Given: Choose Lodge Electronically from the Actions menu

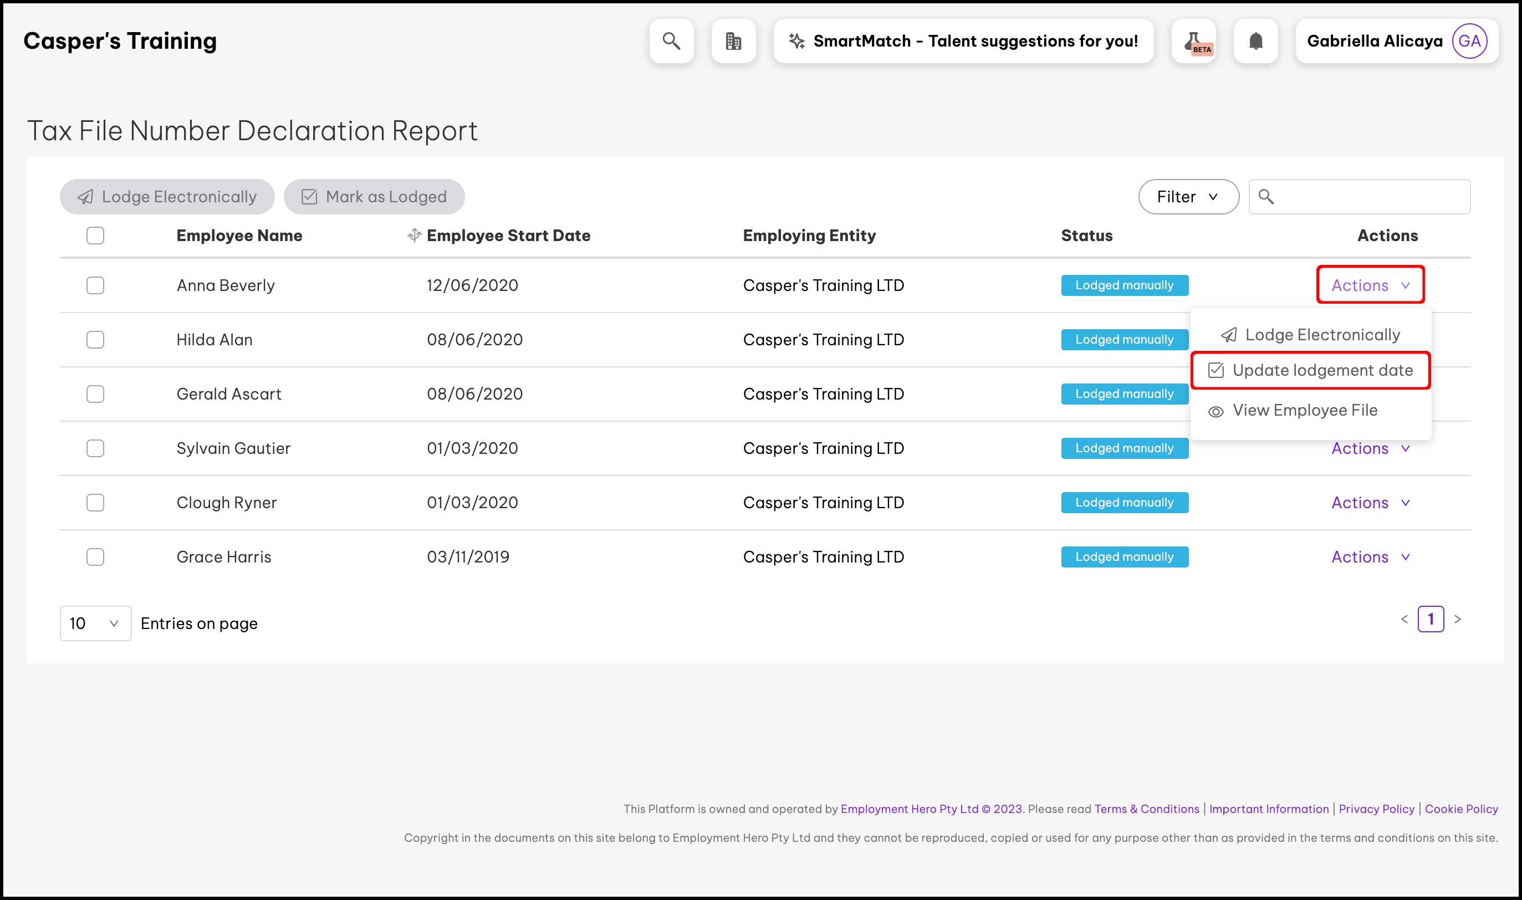Looking at the screenshot, I should (1310, 335).
